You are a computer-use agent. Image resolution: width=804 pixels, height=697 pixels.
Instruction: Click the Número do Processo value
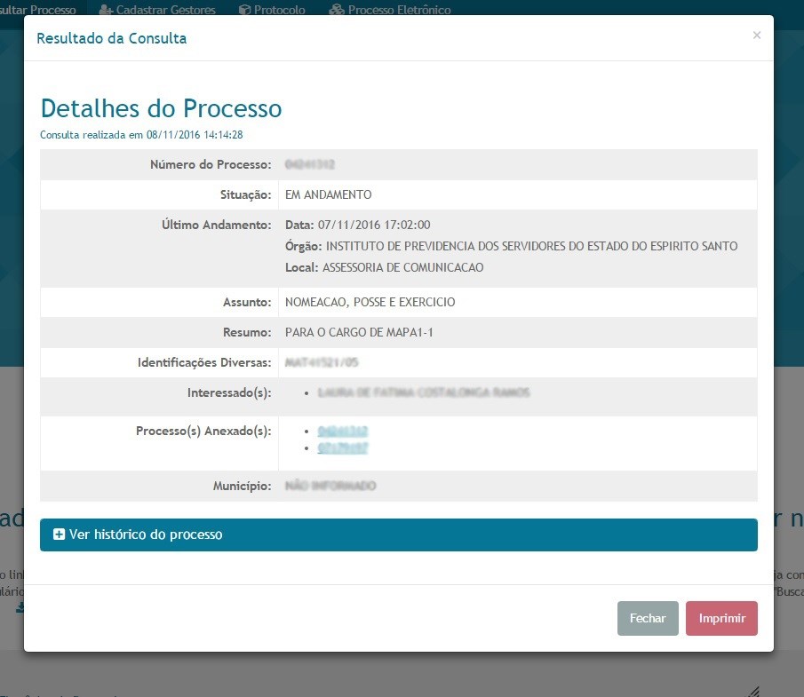(x=309, y=164)
